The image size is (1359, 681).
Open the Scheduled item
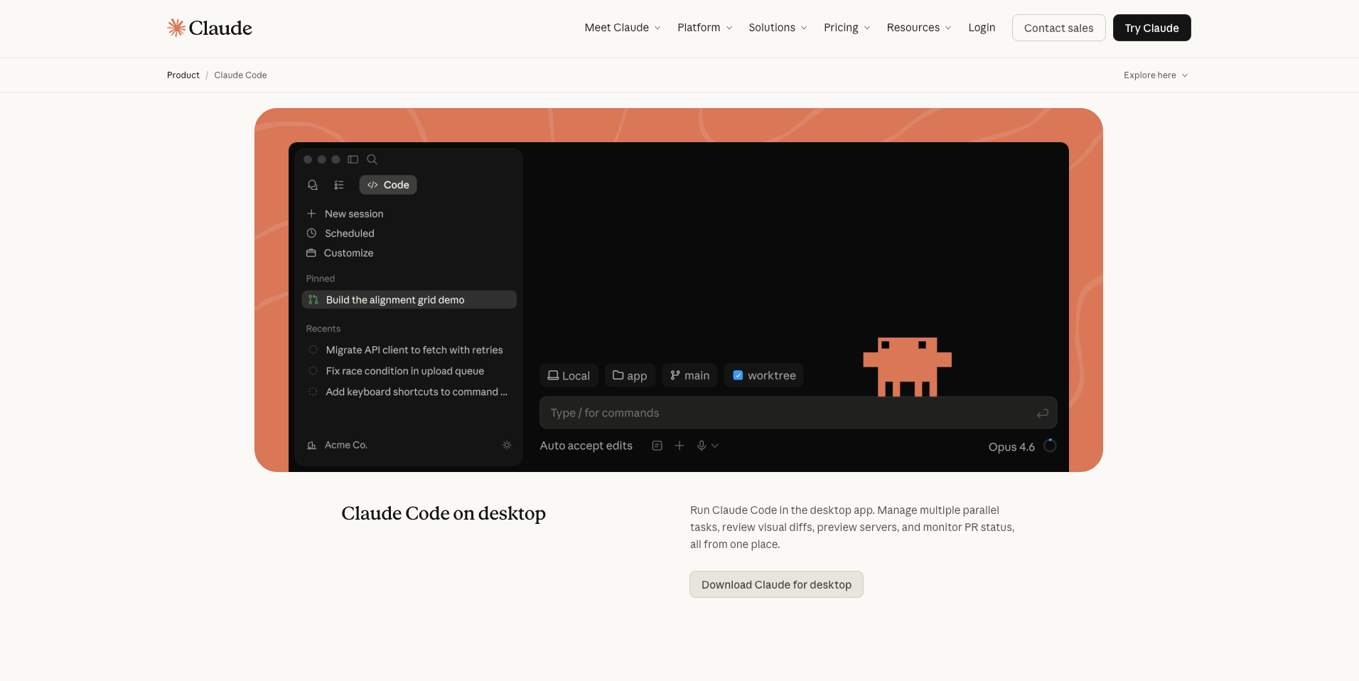[x=340, y=233]
